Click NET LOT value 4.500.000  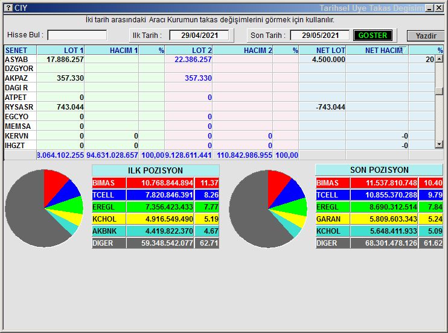328,59
